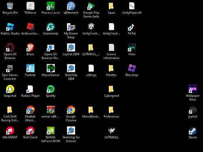Launch SketchUp 2024
203x152 pixels.
click(x=71, y=69)
